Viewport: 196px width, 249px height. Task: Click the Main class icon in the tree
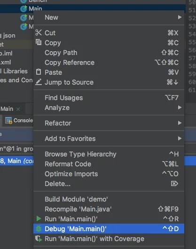24,9
